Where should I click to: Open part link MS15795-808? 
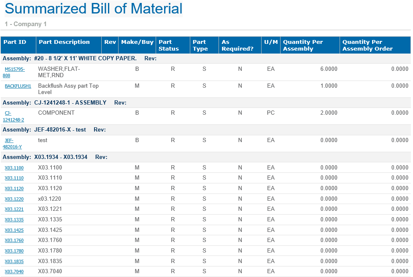pyautogui.click(x=14, y=70)
